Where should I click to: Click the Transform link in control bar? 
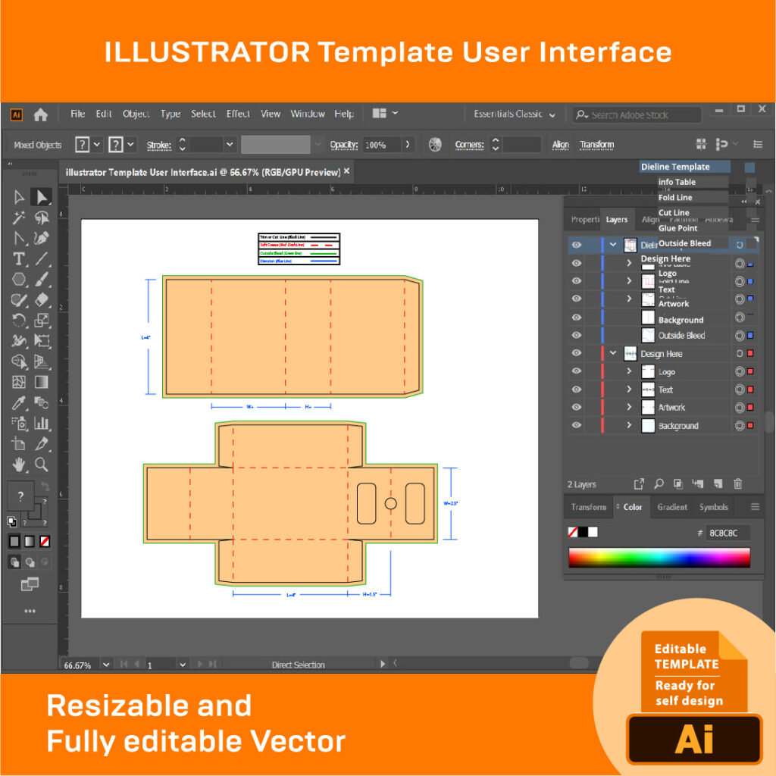[x=598, y=144]
